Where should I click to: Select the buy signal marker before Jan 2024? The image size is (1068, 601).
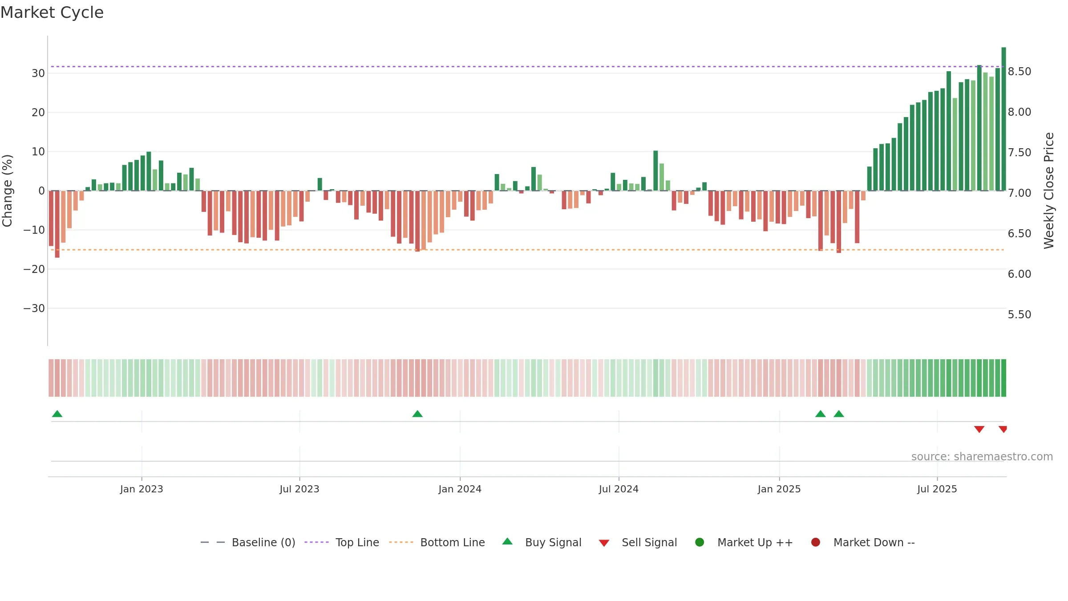(x=417, y=414)
